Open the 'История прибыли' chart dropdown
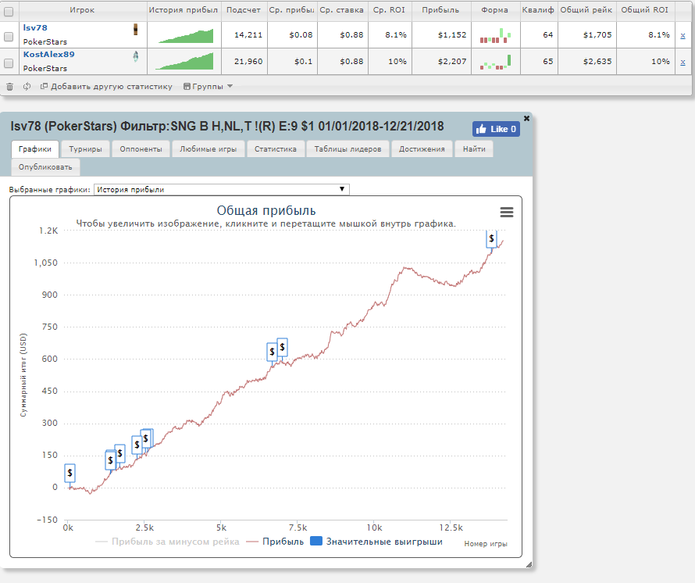 [222, 189]
